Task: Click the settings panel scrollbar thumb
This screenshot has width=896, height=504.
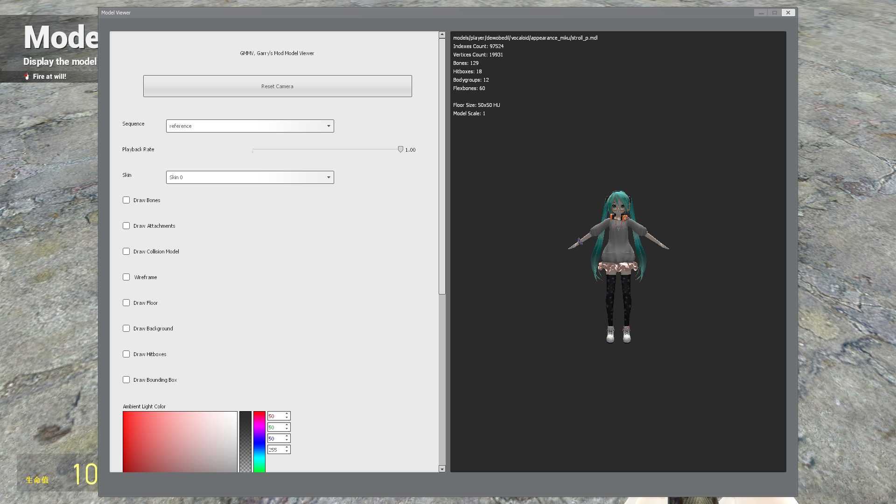Action: [x=442, y=166]
